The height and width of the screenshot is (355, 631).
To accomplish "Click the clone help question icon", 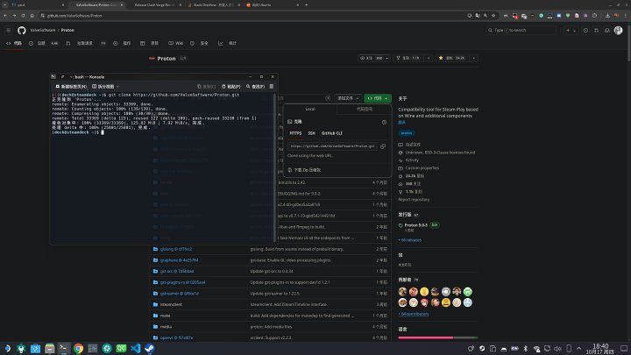I will [383, 124].
